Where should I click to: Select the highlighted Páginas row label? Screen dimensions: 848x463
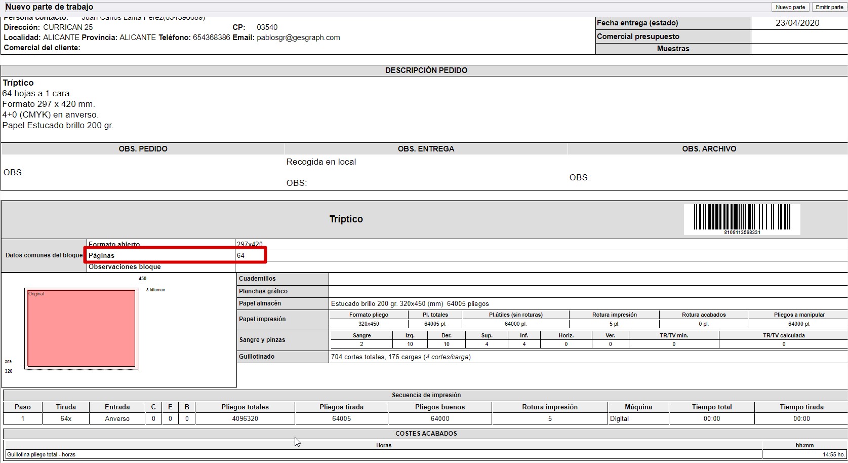click(102, 256)
